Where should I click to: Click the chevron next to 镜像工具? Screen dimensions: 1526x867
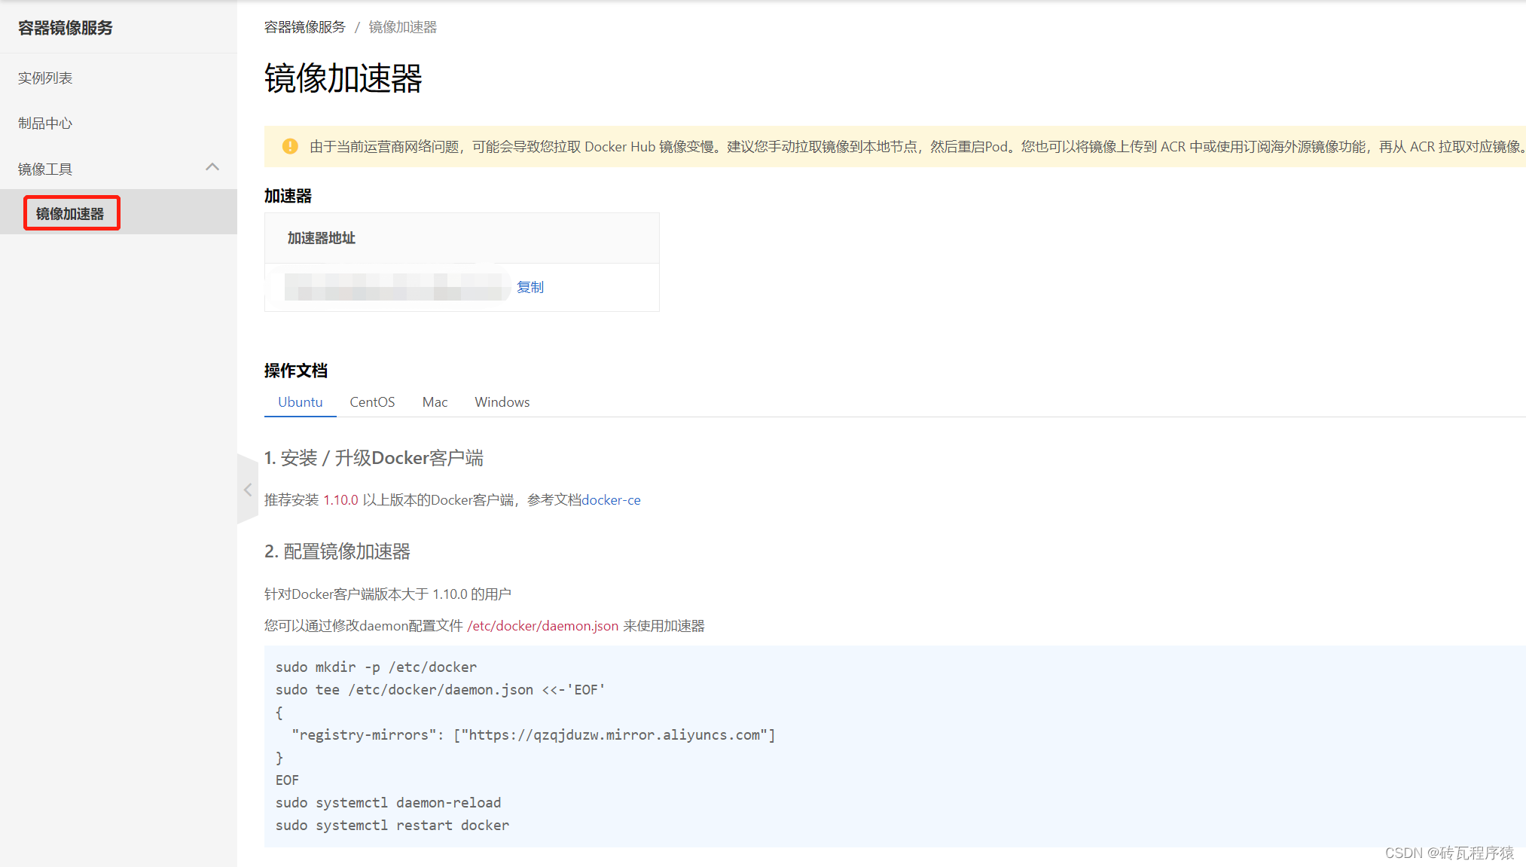pyautogui.click(x=212, y=167)
